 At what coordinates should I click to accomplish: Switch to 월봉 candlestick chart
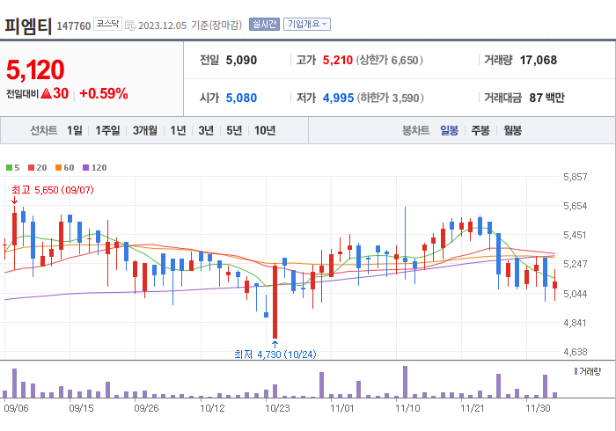pyautogui.click(x=513, y=130)
